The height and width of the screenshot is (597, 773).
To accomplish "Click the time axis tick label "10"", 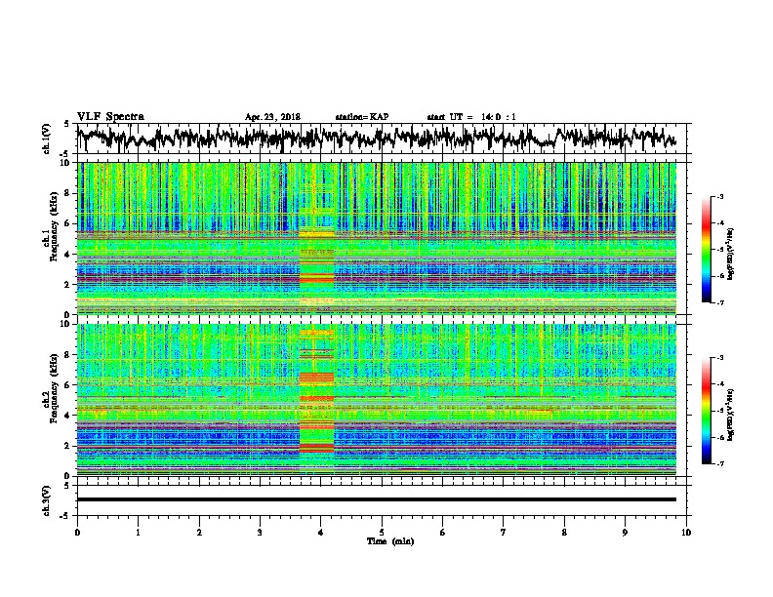I will click(686, 533).
